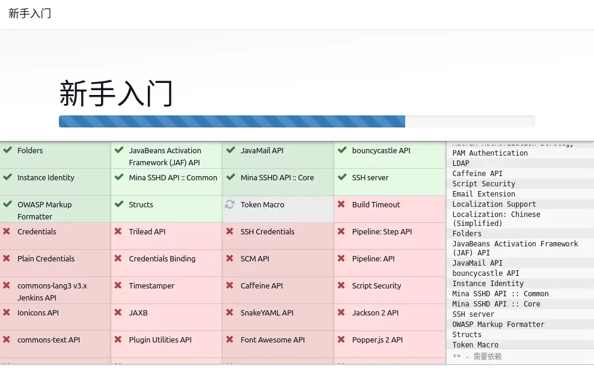Click the red X for commons-lang3 v3.x Jenkins API

pyautogui.click(x=7, y=285)
